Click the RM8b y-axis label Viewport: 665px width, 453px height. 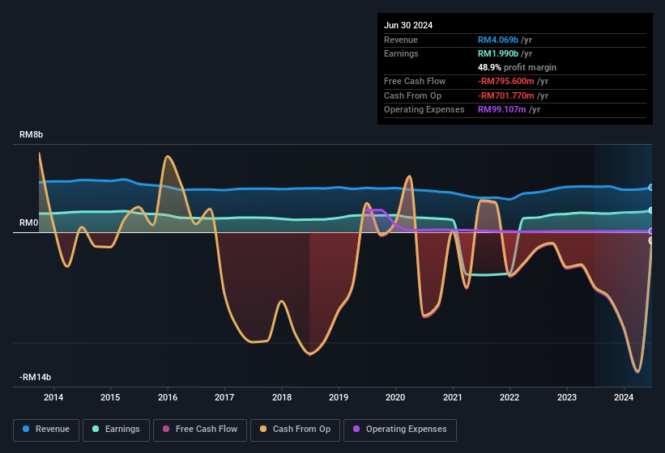coord(31,134)
